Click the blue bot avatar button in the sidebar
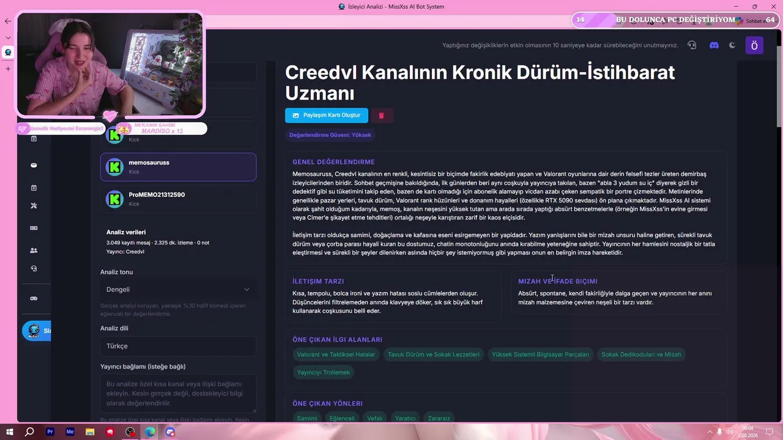Viewport: 783px width, 440px height. [x=36, y=331]
